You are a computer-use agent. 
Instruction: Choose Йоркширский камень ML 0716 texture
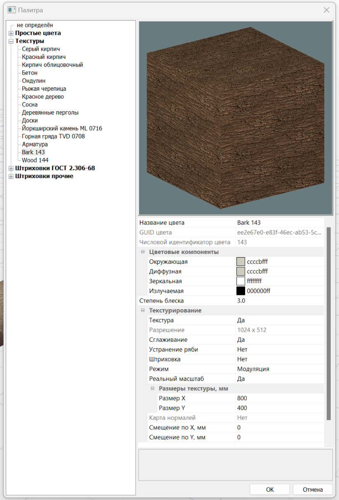point(62,129)
